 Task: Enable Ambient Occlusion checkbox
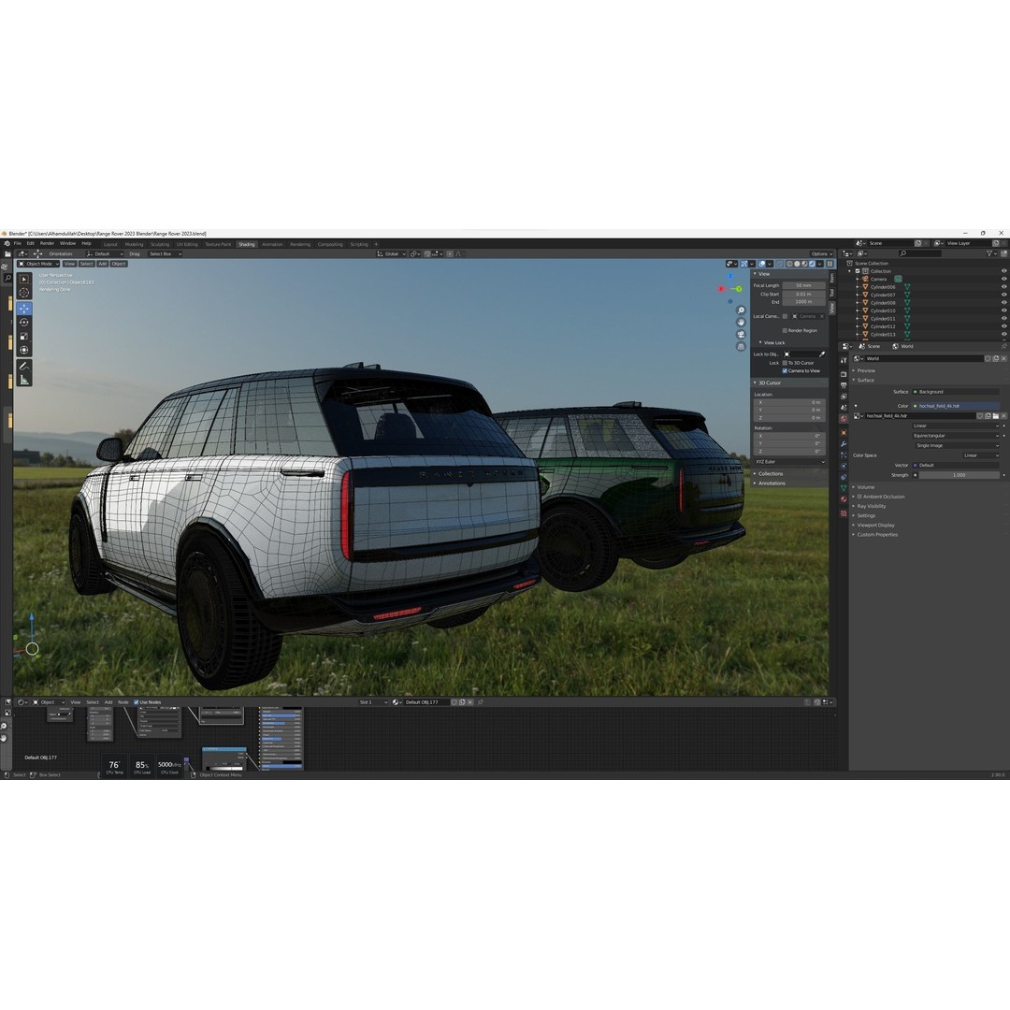(859, 497)
